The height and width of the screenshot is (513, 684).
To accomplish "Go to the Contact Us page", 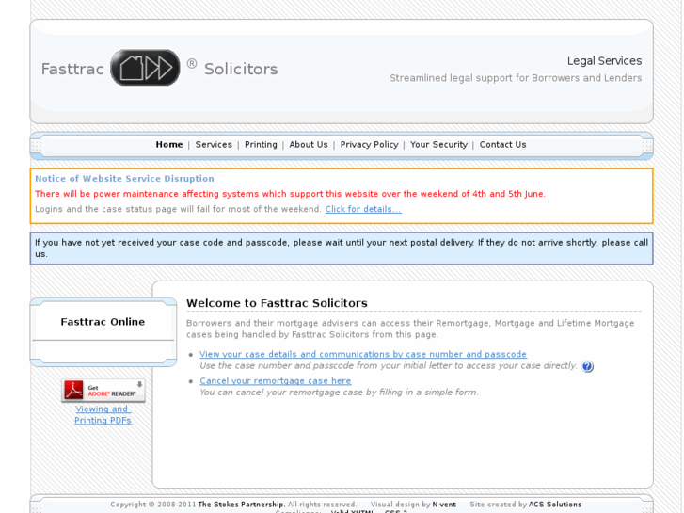I will pyautogui.click(x=503, y=145).
